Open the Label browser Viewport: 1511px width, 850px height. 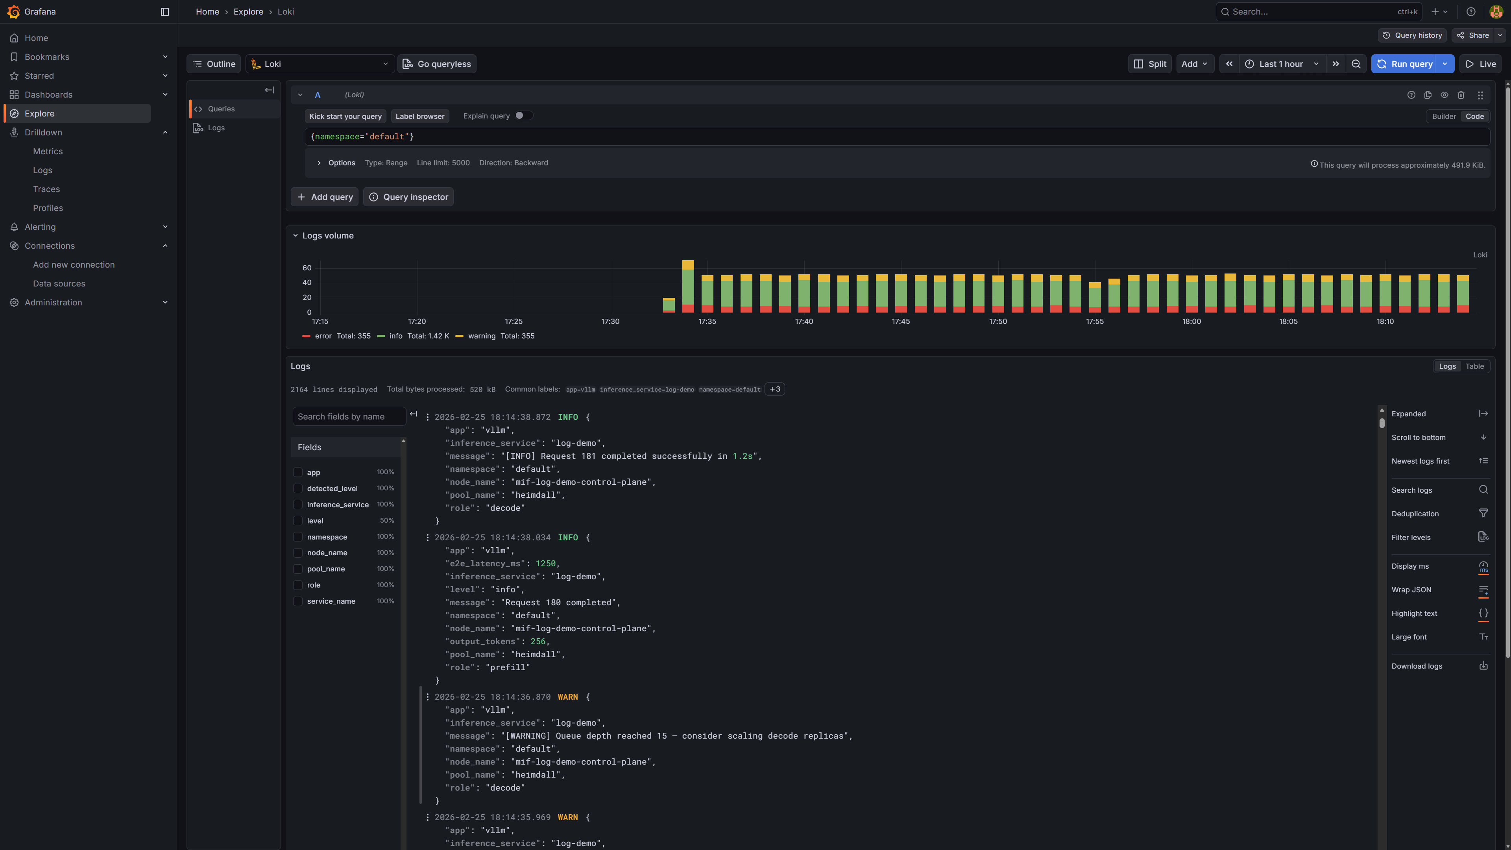pyautogui.click(x=419, y=116)
